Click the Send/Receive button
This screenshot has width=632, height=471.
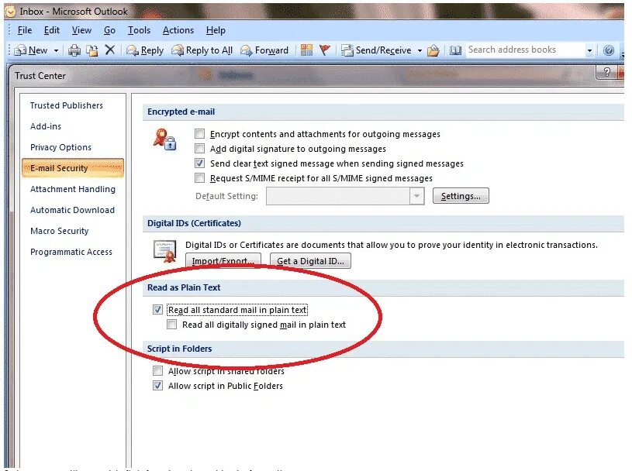(x=376, y=50)
